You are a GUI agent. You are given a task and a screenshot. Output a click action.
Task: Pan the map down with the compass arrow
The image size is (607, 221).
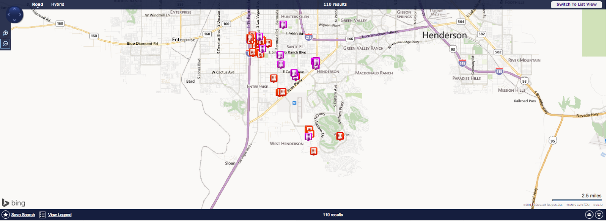[x=14, y=20]
